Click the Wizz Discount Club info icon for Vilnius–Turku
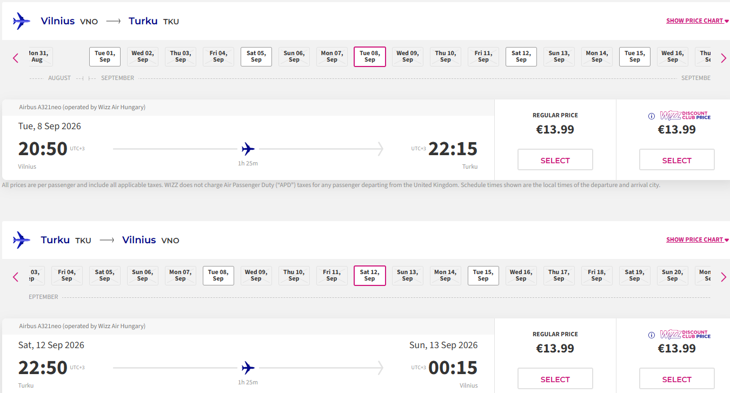Viewport: 730px width, 393px height. tap(652, 116)
